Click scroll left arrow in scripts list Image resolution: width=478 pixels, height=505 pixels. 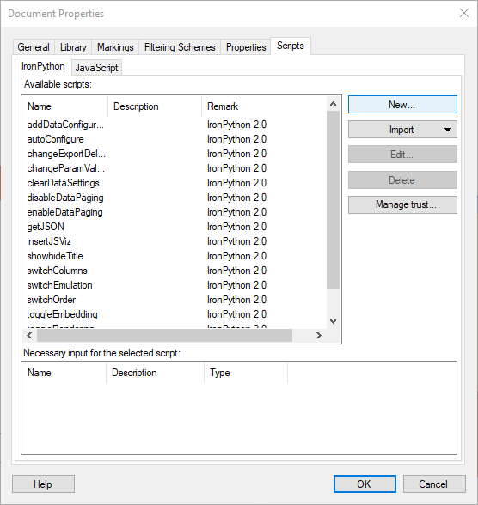pos(29,336)
